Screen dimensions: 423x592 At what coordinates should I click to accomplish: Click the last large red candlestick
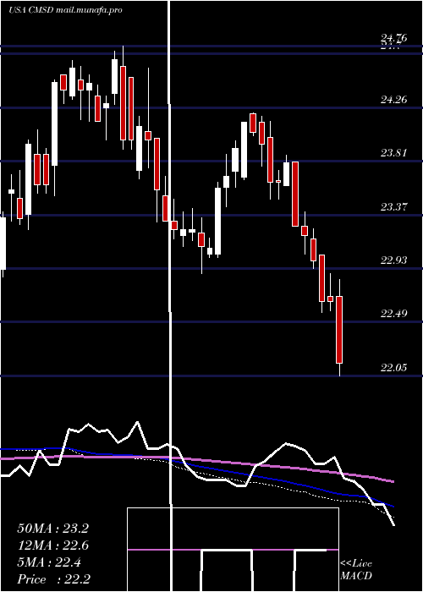point(339,330)
